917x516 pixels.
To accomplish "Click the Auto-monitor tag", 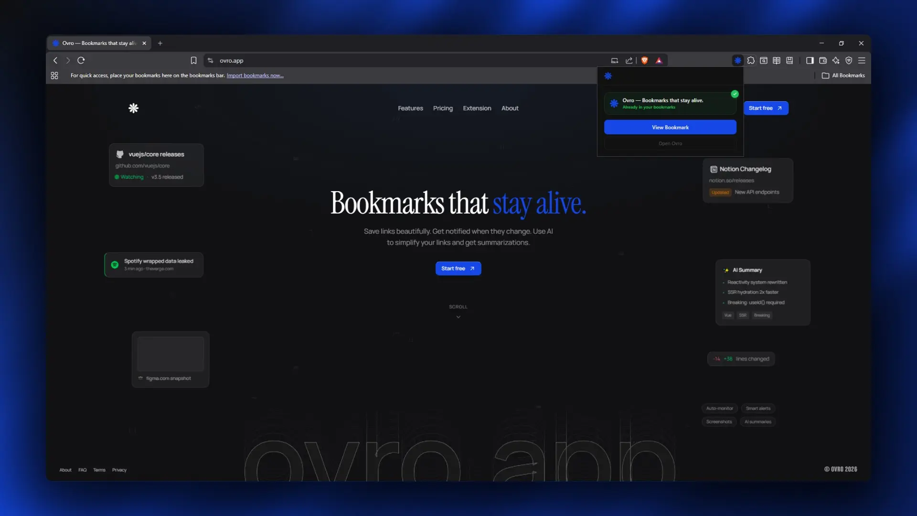I will point(719,408).
